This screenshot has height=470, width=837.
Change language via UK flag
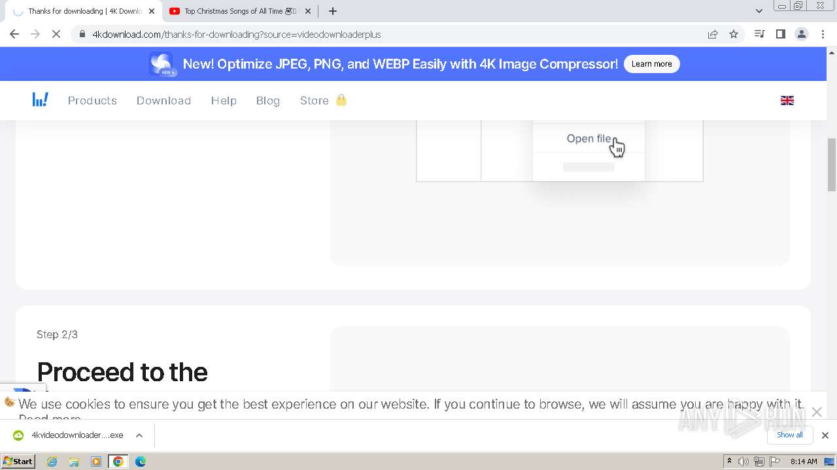click(787, 101)
